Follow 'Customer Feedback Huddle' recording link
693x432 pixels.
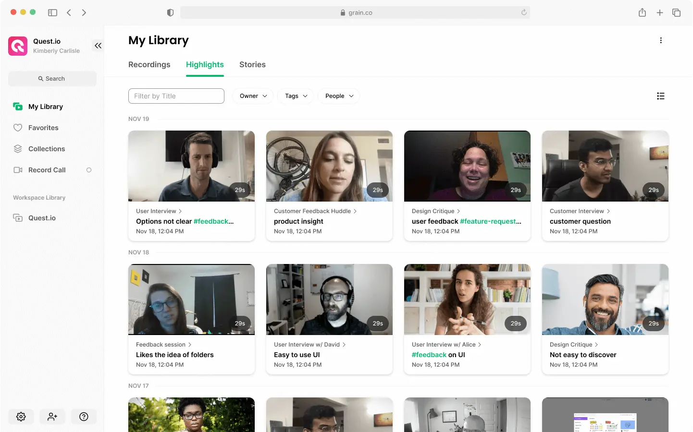pos(315,211)
